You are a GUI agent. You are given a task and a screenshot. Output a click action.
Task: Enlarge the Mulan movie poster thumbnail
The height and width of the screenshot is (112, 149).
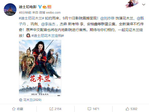[x=40, y=68]
